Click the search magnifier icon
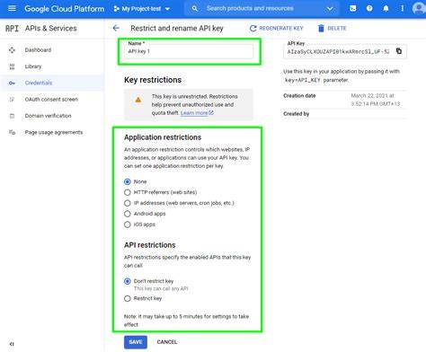426x352 pixels. click(x=195, y=9)
